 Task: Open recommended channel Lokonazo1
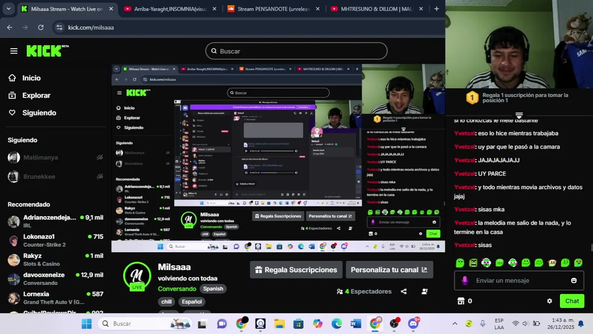(55, 240)
